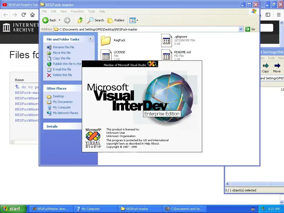Click the 7-Zip horizontal scrollbar left arrow

(x=228, y=184)
